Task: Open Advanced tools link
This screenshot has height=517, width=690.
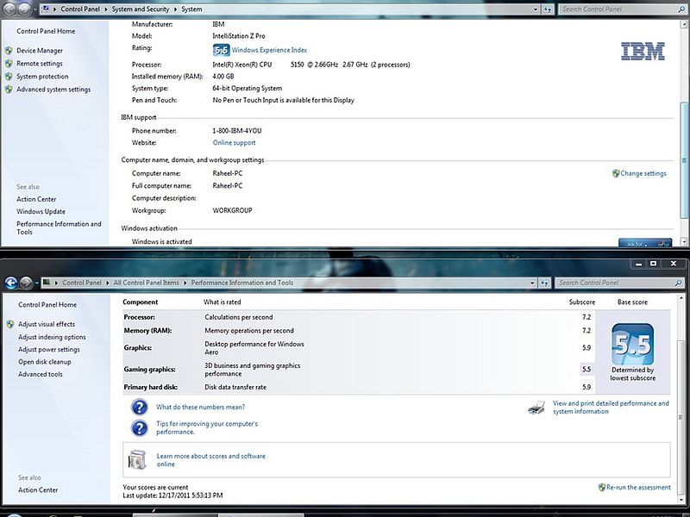Action: (x=41, y=374)
